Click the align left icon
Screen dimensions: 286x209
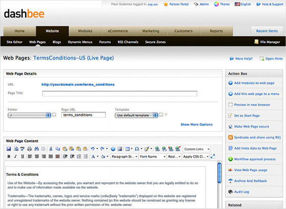30,156
